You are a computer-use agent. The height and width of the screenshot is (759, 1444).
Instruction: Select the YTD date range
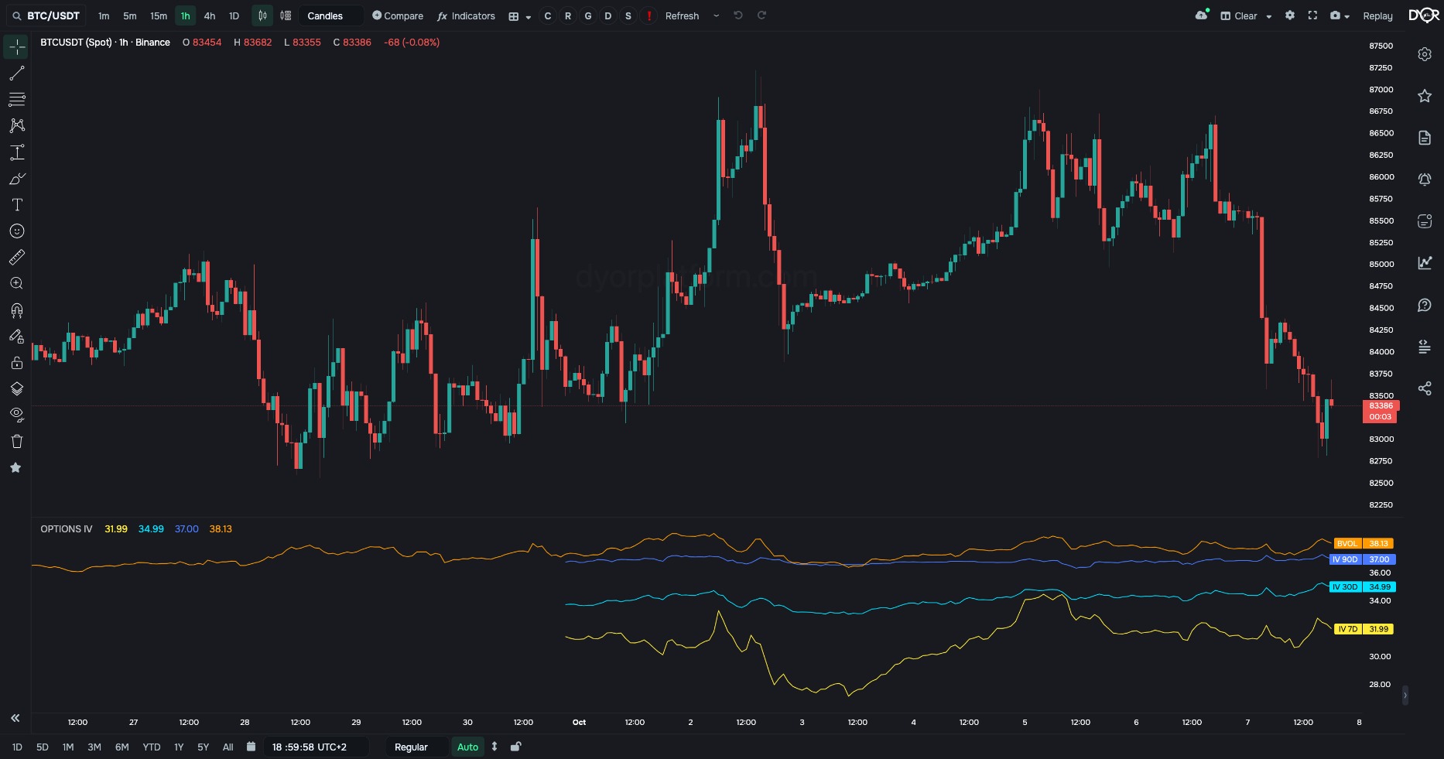(152, 747)
